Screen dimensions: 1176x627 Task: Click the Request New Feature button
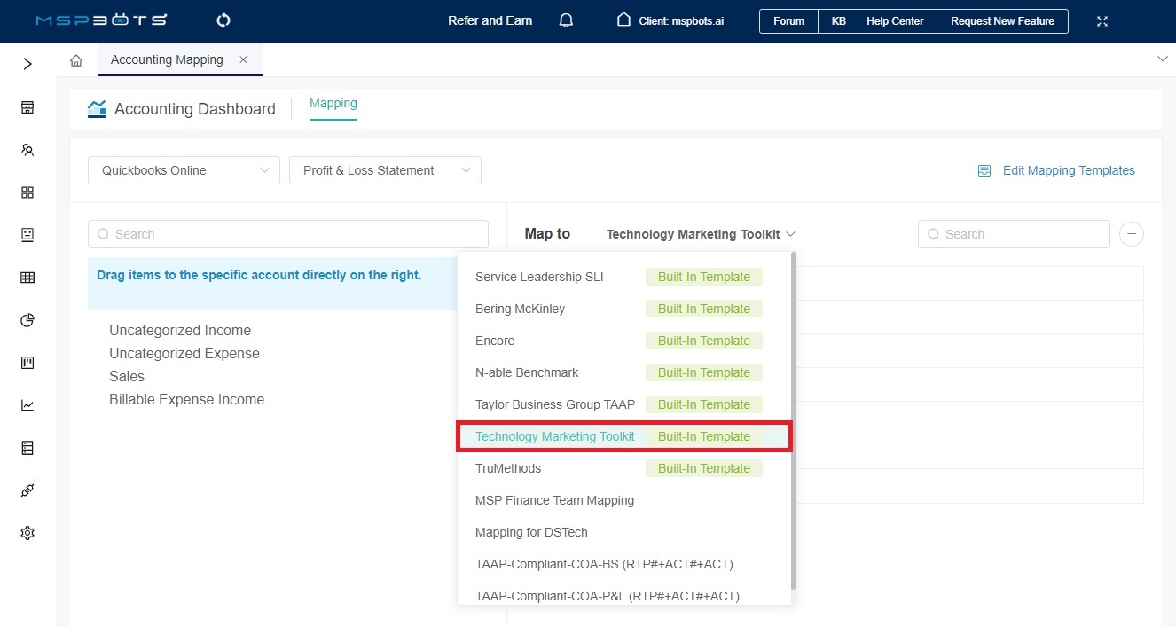[x=1002, y=20]
